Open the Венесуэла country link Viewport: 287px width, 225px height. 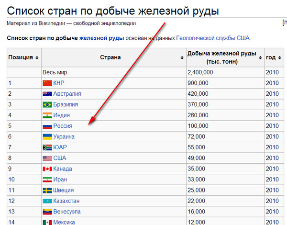point(67,212)
